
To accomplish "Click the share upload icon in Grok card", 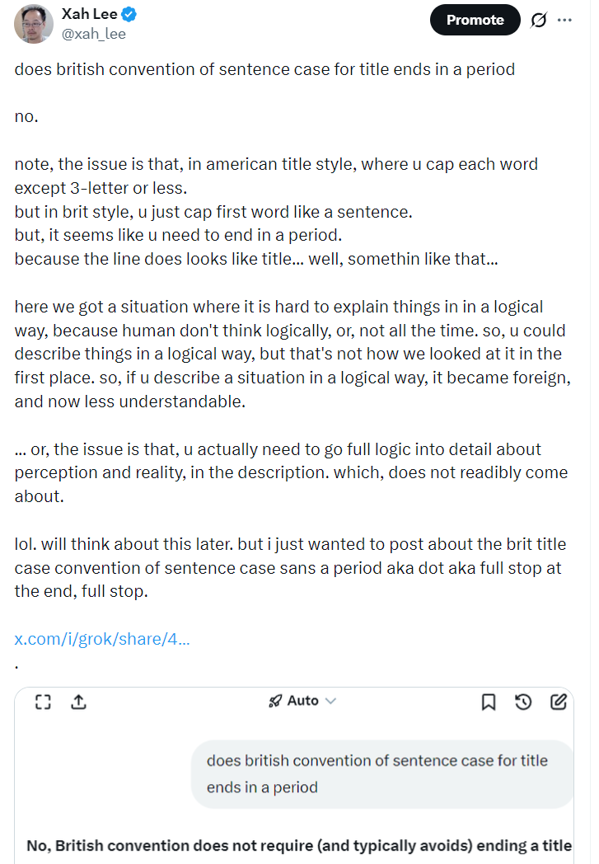I will tap(78, 702).
